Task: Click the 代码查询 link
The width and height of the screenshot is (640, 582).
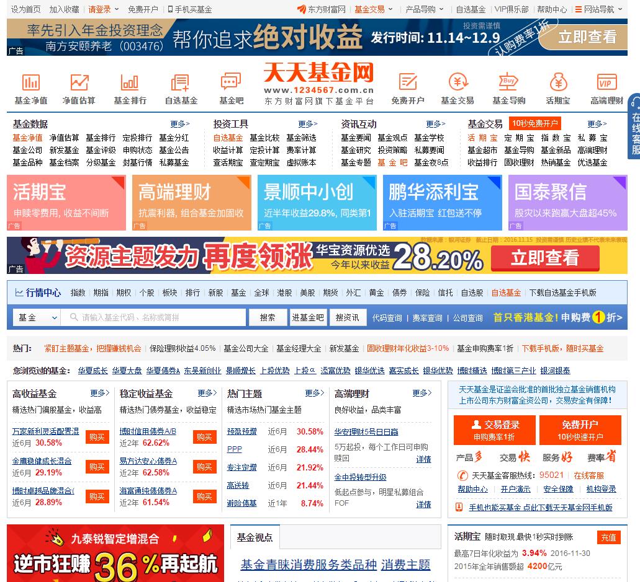Action: pyautogui.click(x=387, y=318)
